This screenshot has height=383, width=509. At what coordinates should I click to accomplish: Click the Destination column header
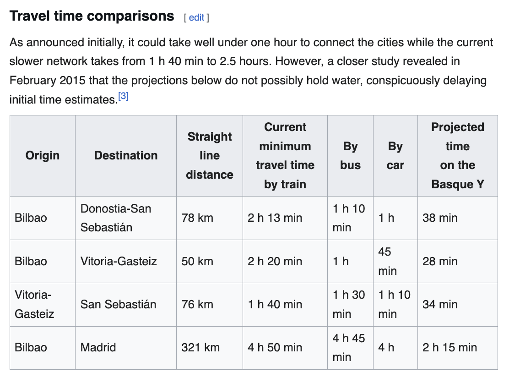126,156
